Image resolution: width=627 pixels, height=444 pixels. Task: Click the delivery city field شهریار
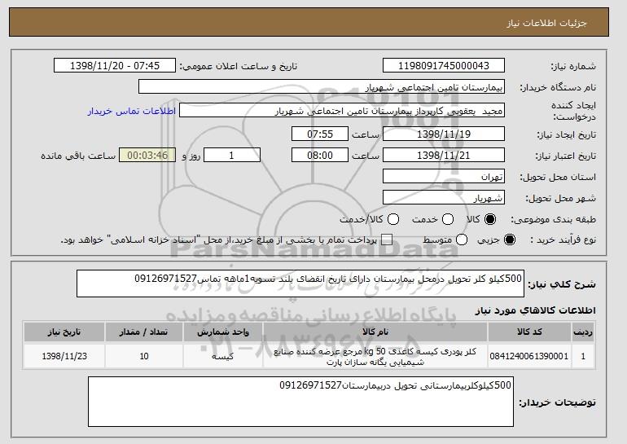coord(444,198)
